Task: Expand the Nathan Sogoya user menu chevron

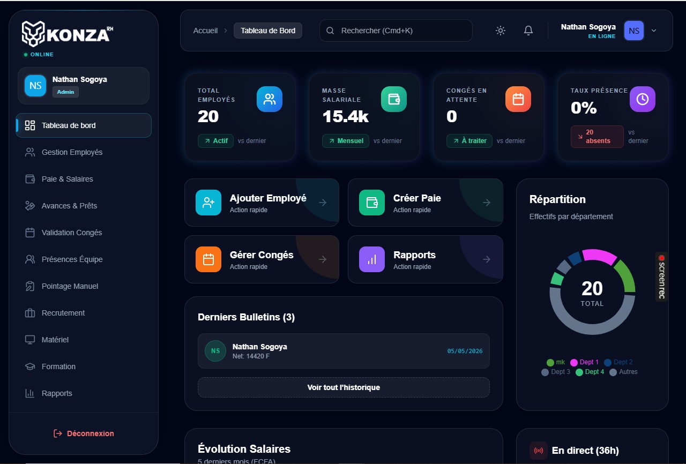Action: pos(654,31)
